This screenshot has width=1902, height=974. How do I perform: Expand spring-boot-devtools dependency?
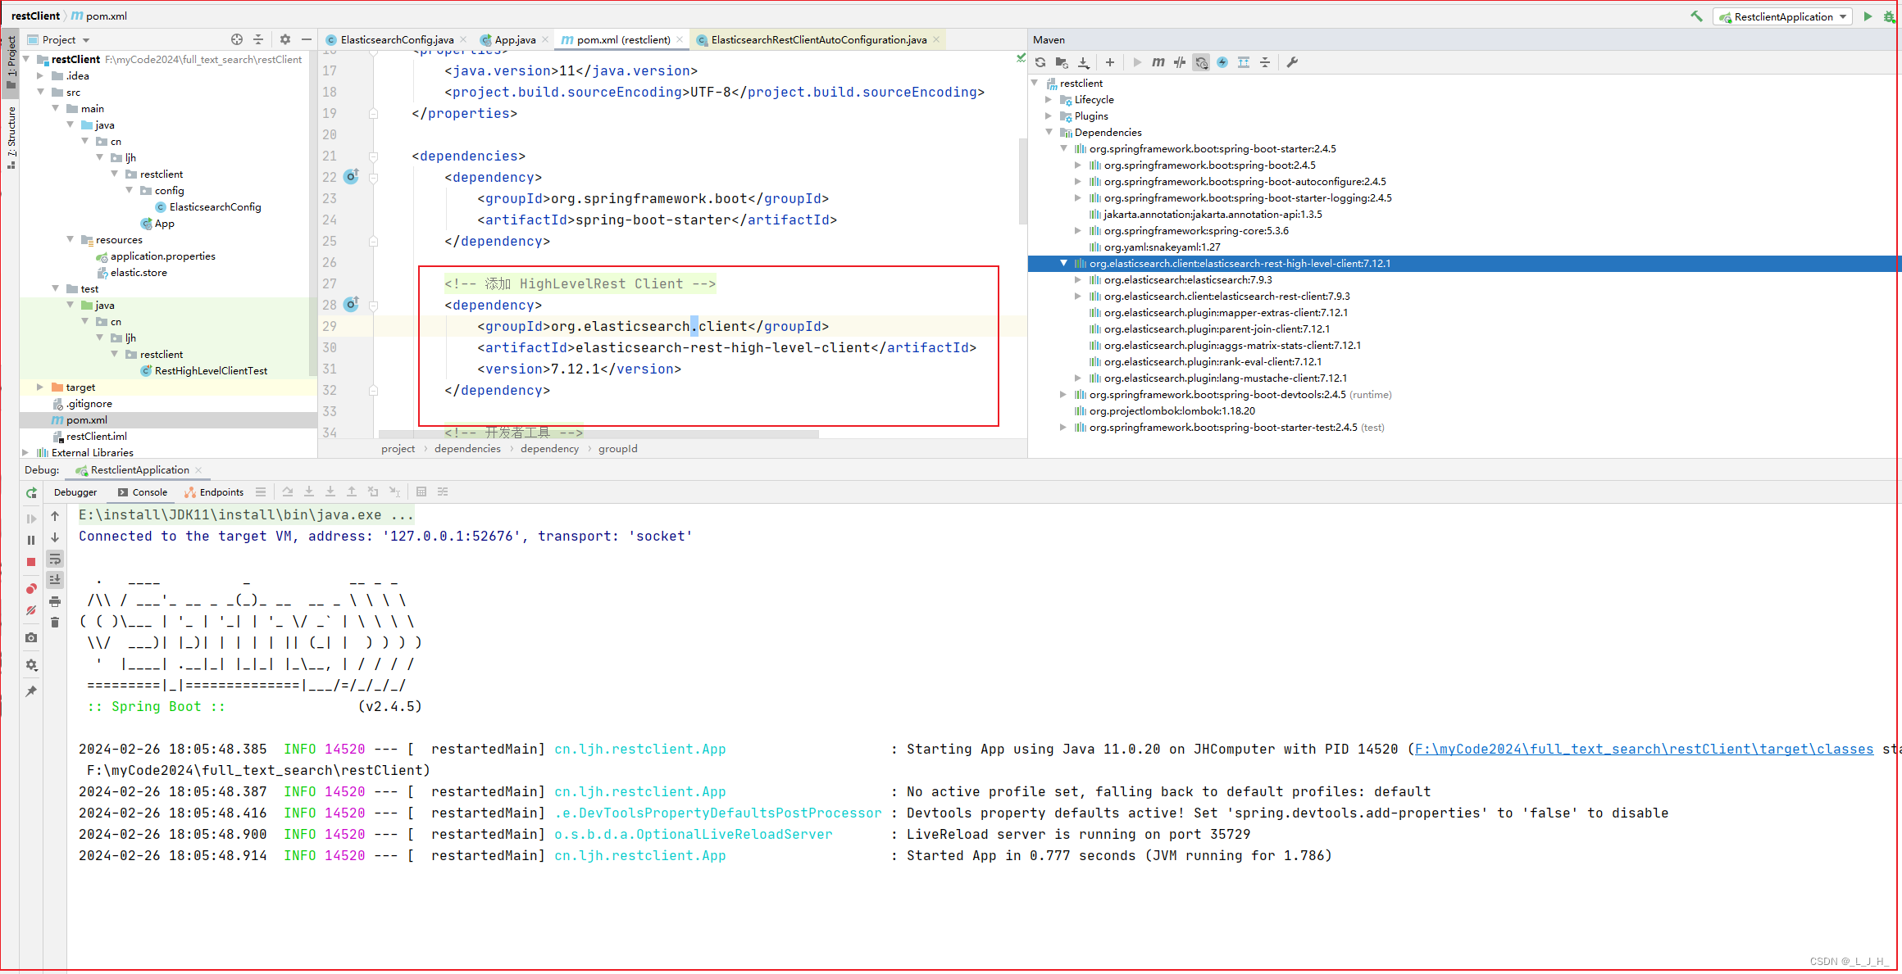pos(1063,395)
